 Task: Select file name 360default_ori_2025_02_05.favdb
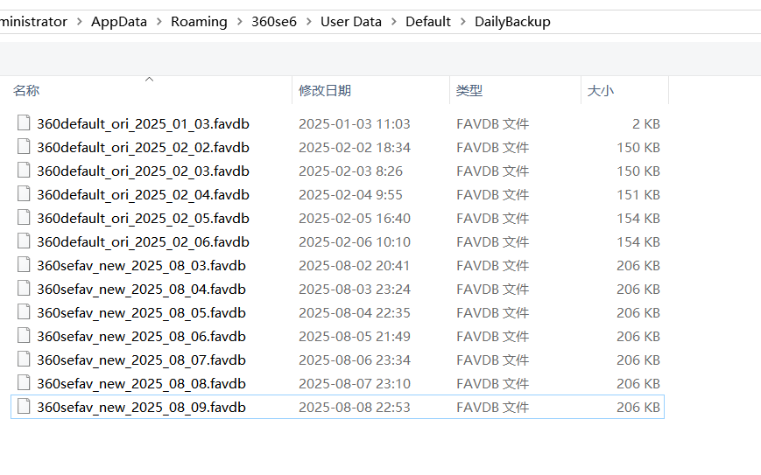pos(143,219)
